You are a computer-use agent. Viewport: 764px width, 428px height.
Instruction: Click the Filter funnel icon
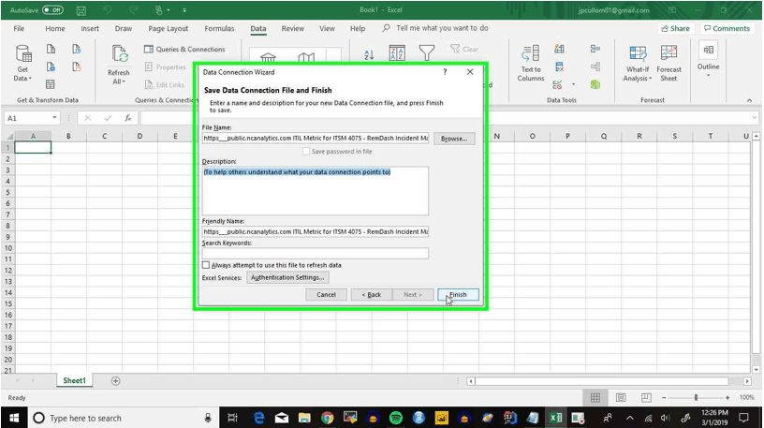pos(427,52)
